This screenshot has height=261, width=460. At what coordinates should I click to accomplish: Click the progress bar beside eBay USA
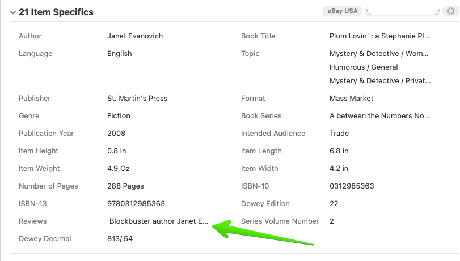pyautogui.click(x=403, y=11)
